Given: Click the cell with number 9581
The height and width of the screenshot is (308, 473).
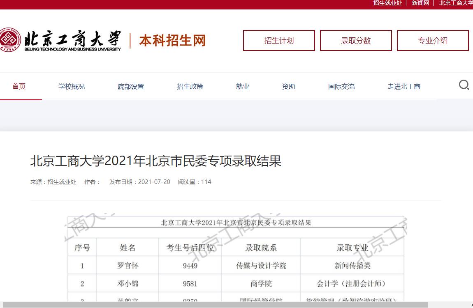Looking at the screenshot, I should (x=190, y=284).
